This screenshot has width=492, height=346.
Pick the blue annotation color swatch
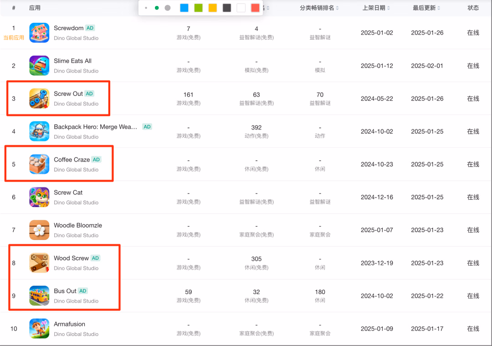coord(184,8)
